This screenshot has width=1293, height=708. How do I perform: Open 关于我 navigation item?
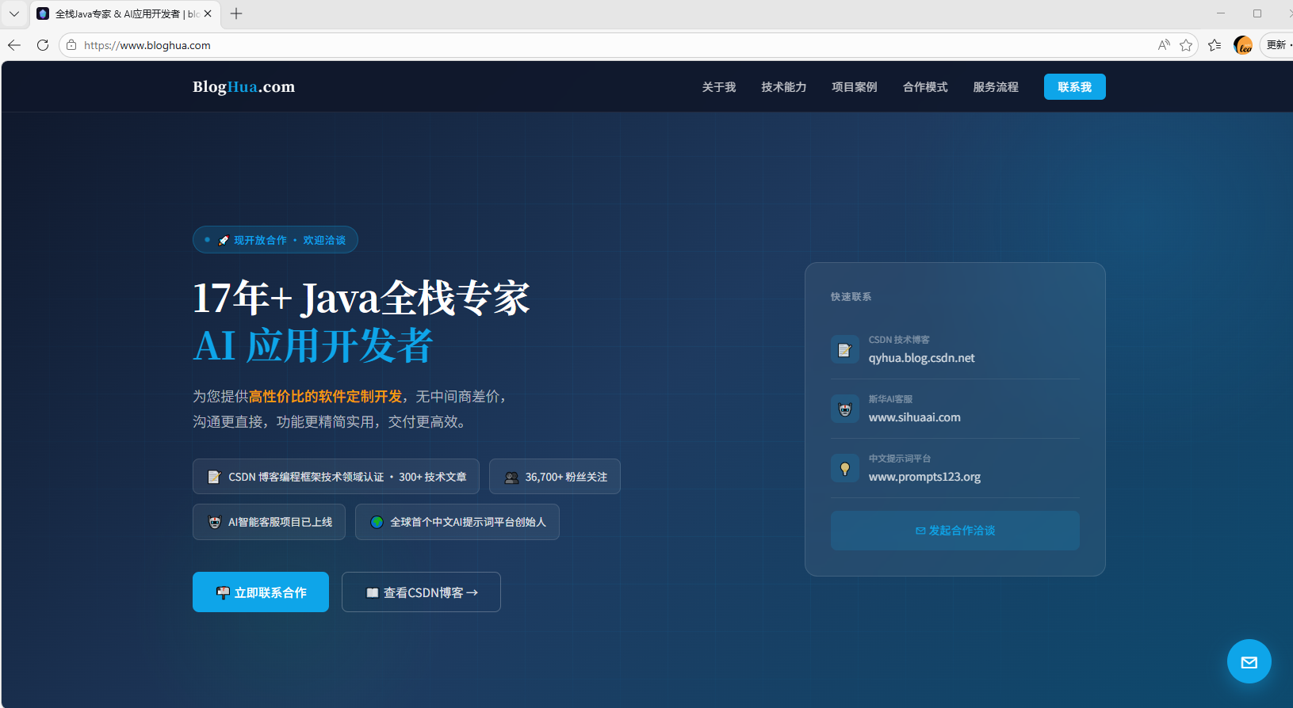click(719, 87)
